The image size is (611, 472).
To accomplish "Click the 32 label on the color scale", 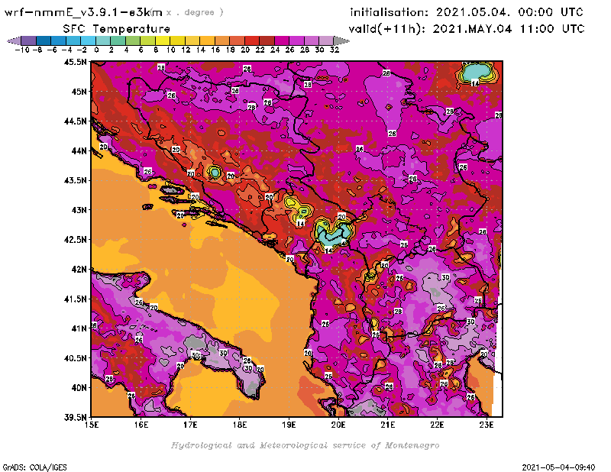I will tap(335, 50).
